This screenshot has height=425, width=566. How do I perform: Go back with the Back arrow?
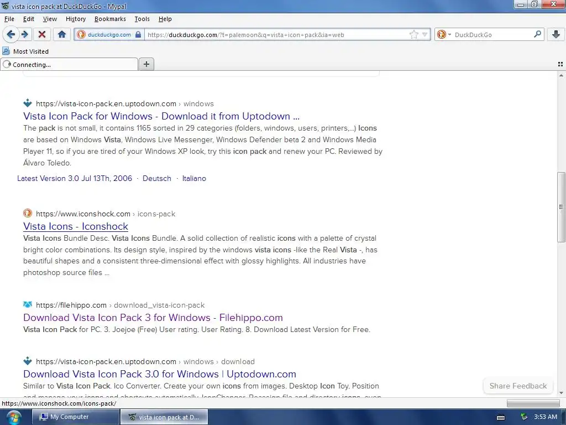pos(11,34)
